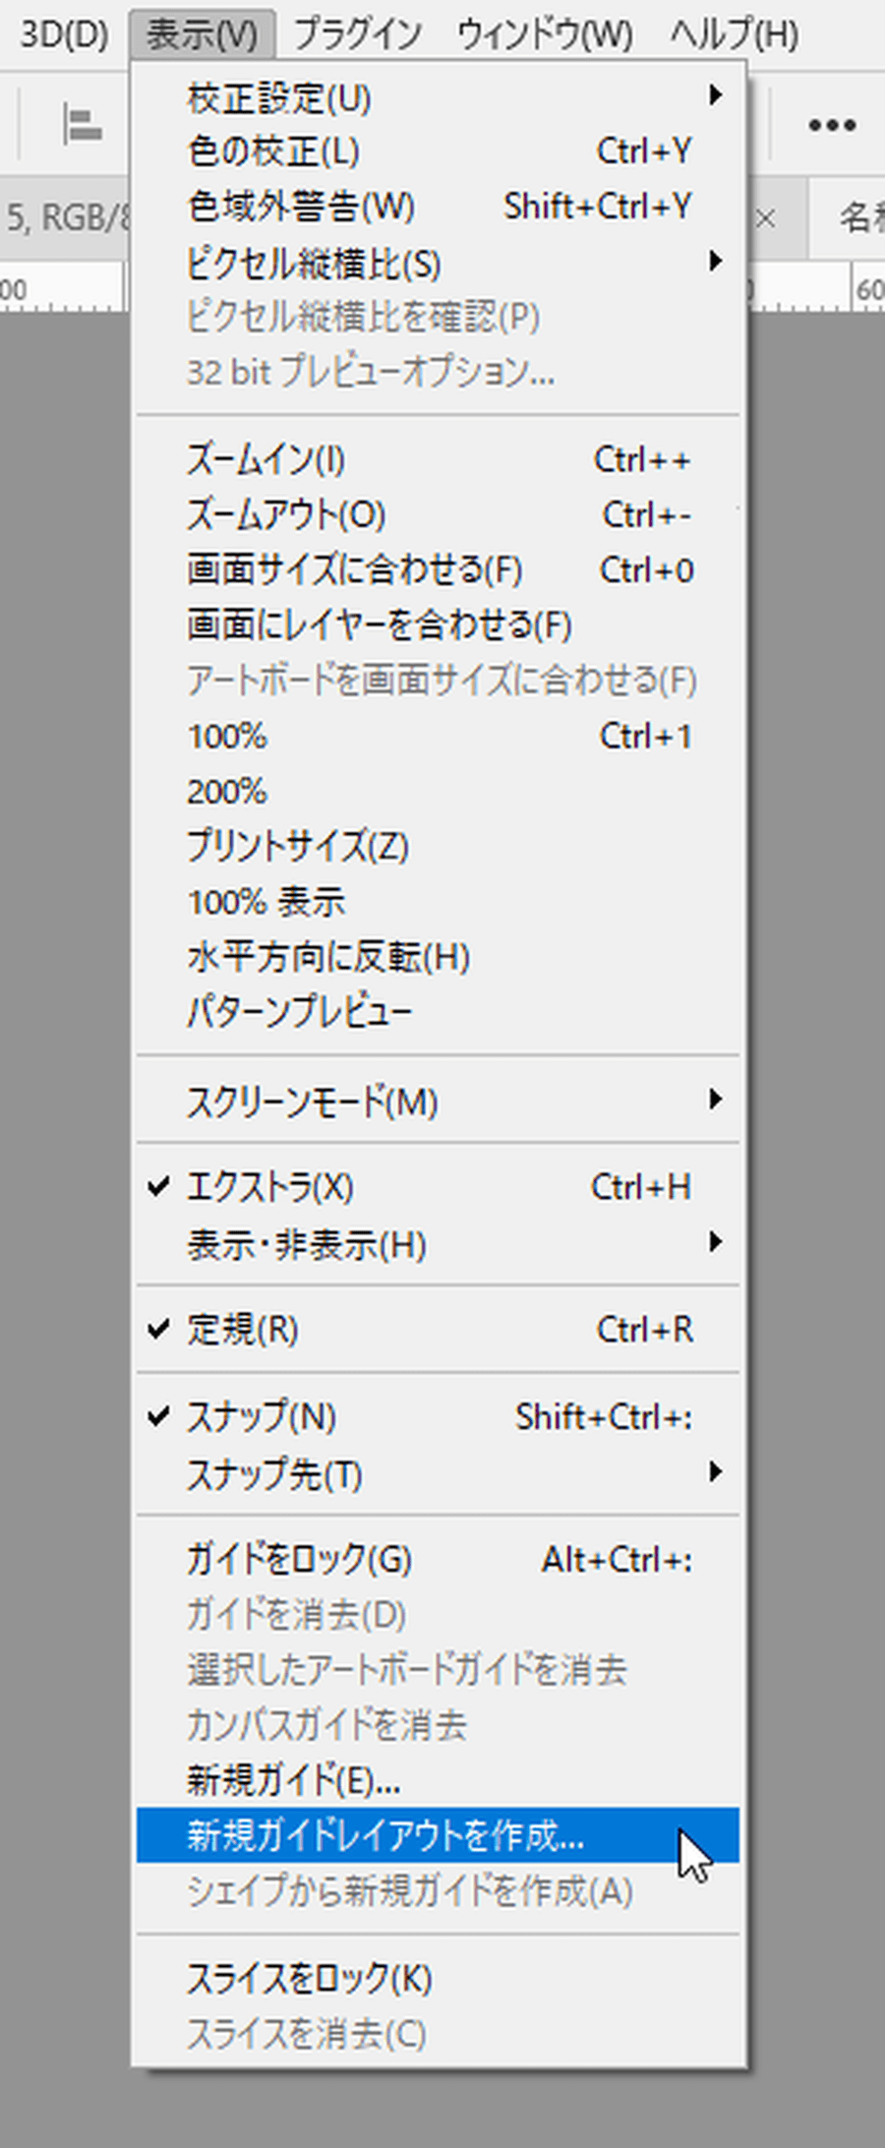885x2148 pixels.
Task: Choose 新規ガイドレイアウトを作成...
Action: pyautogui.click(x=385, y=1835)
